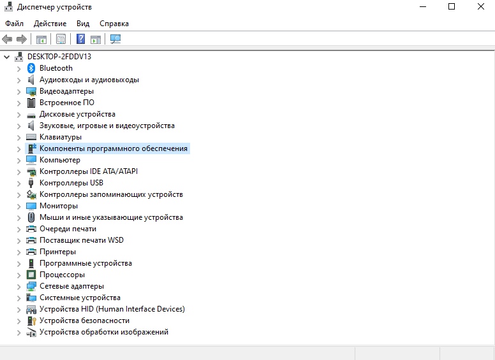Show or hide the console tree toolbar icon
Screen dimensions: 495x360
(x=41, y=40)
